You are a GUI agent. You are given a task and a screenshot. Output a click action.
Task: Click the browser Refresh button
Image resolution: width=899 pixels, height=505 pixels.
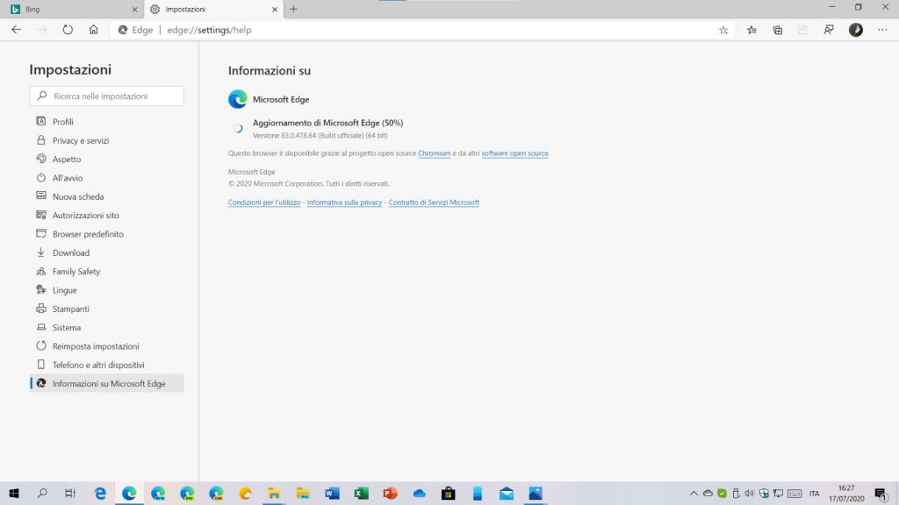tap(68, 30)
